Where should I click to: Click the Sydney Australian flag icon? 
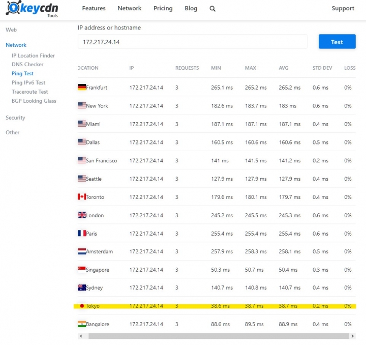[82, 287]
